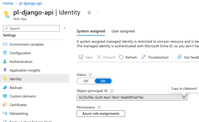Click the Home breadcrumb link

pyautogui.click(x=8, y=3)
